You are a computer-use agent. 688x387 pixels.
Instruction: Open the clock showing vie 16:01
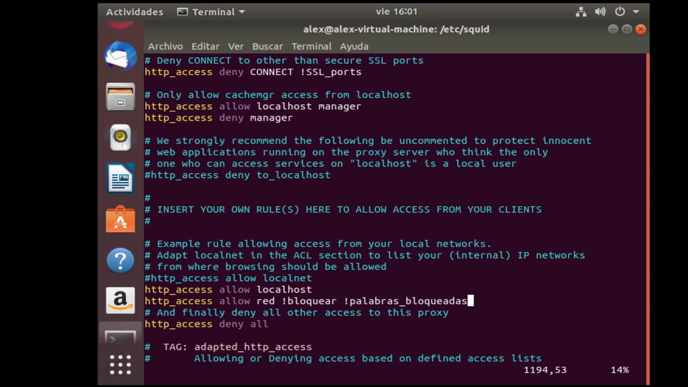point(397,11)
